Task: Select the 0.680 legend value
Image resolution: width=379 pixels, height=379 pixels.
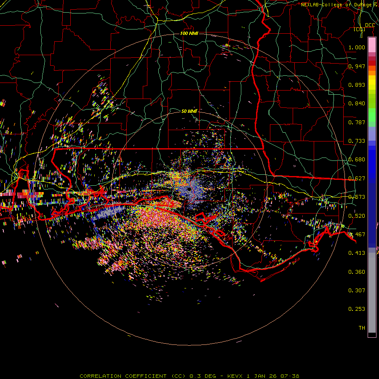Action: (357, 160)
